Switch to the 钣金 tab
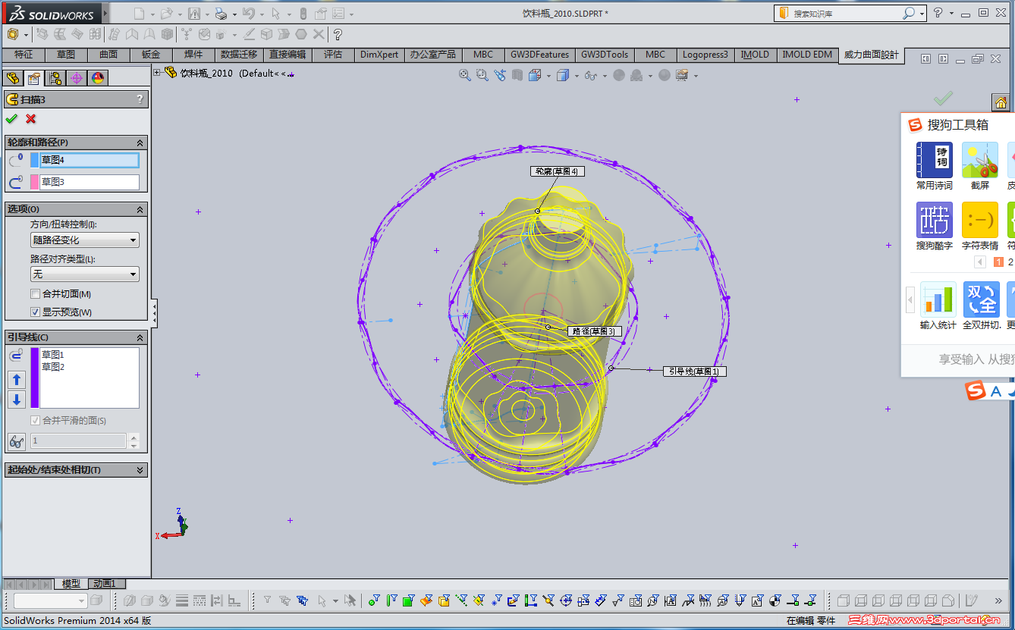The height and width of the screenshot is (630, 1015). 151,55
